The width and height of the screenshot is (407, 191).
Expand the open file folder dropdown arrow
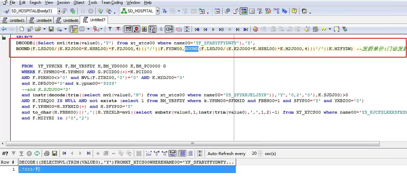(x=44, y=29)
